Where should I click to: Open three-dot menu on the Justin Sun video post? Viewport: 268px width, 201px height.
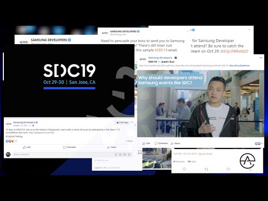tap(261, 58)
